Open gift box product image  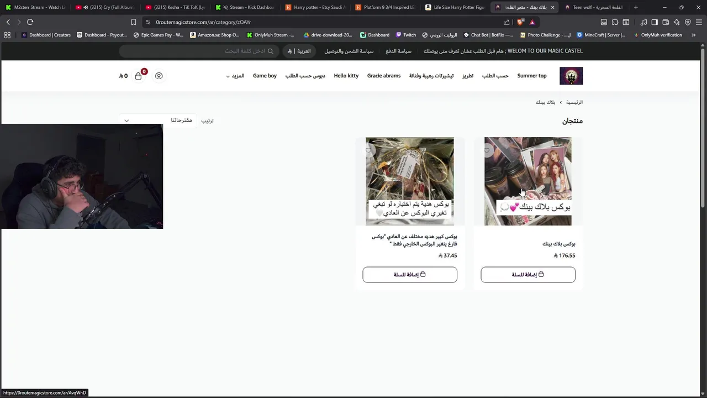(410, 181)
